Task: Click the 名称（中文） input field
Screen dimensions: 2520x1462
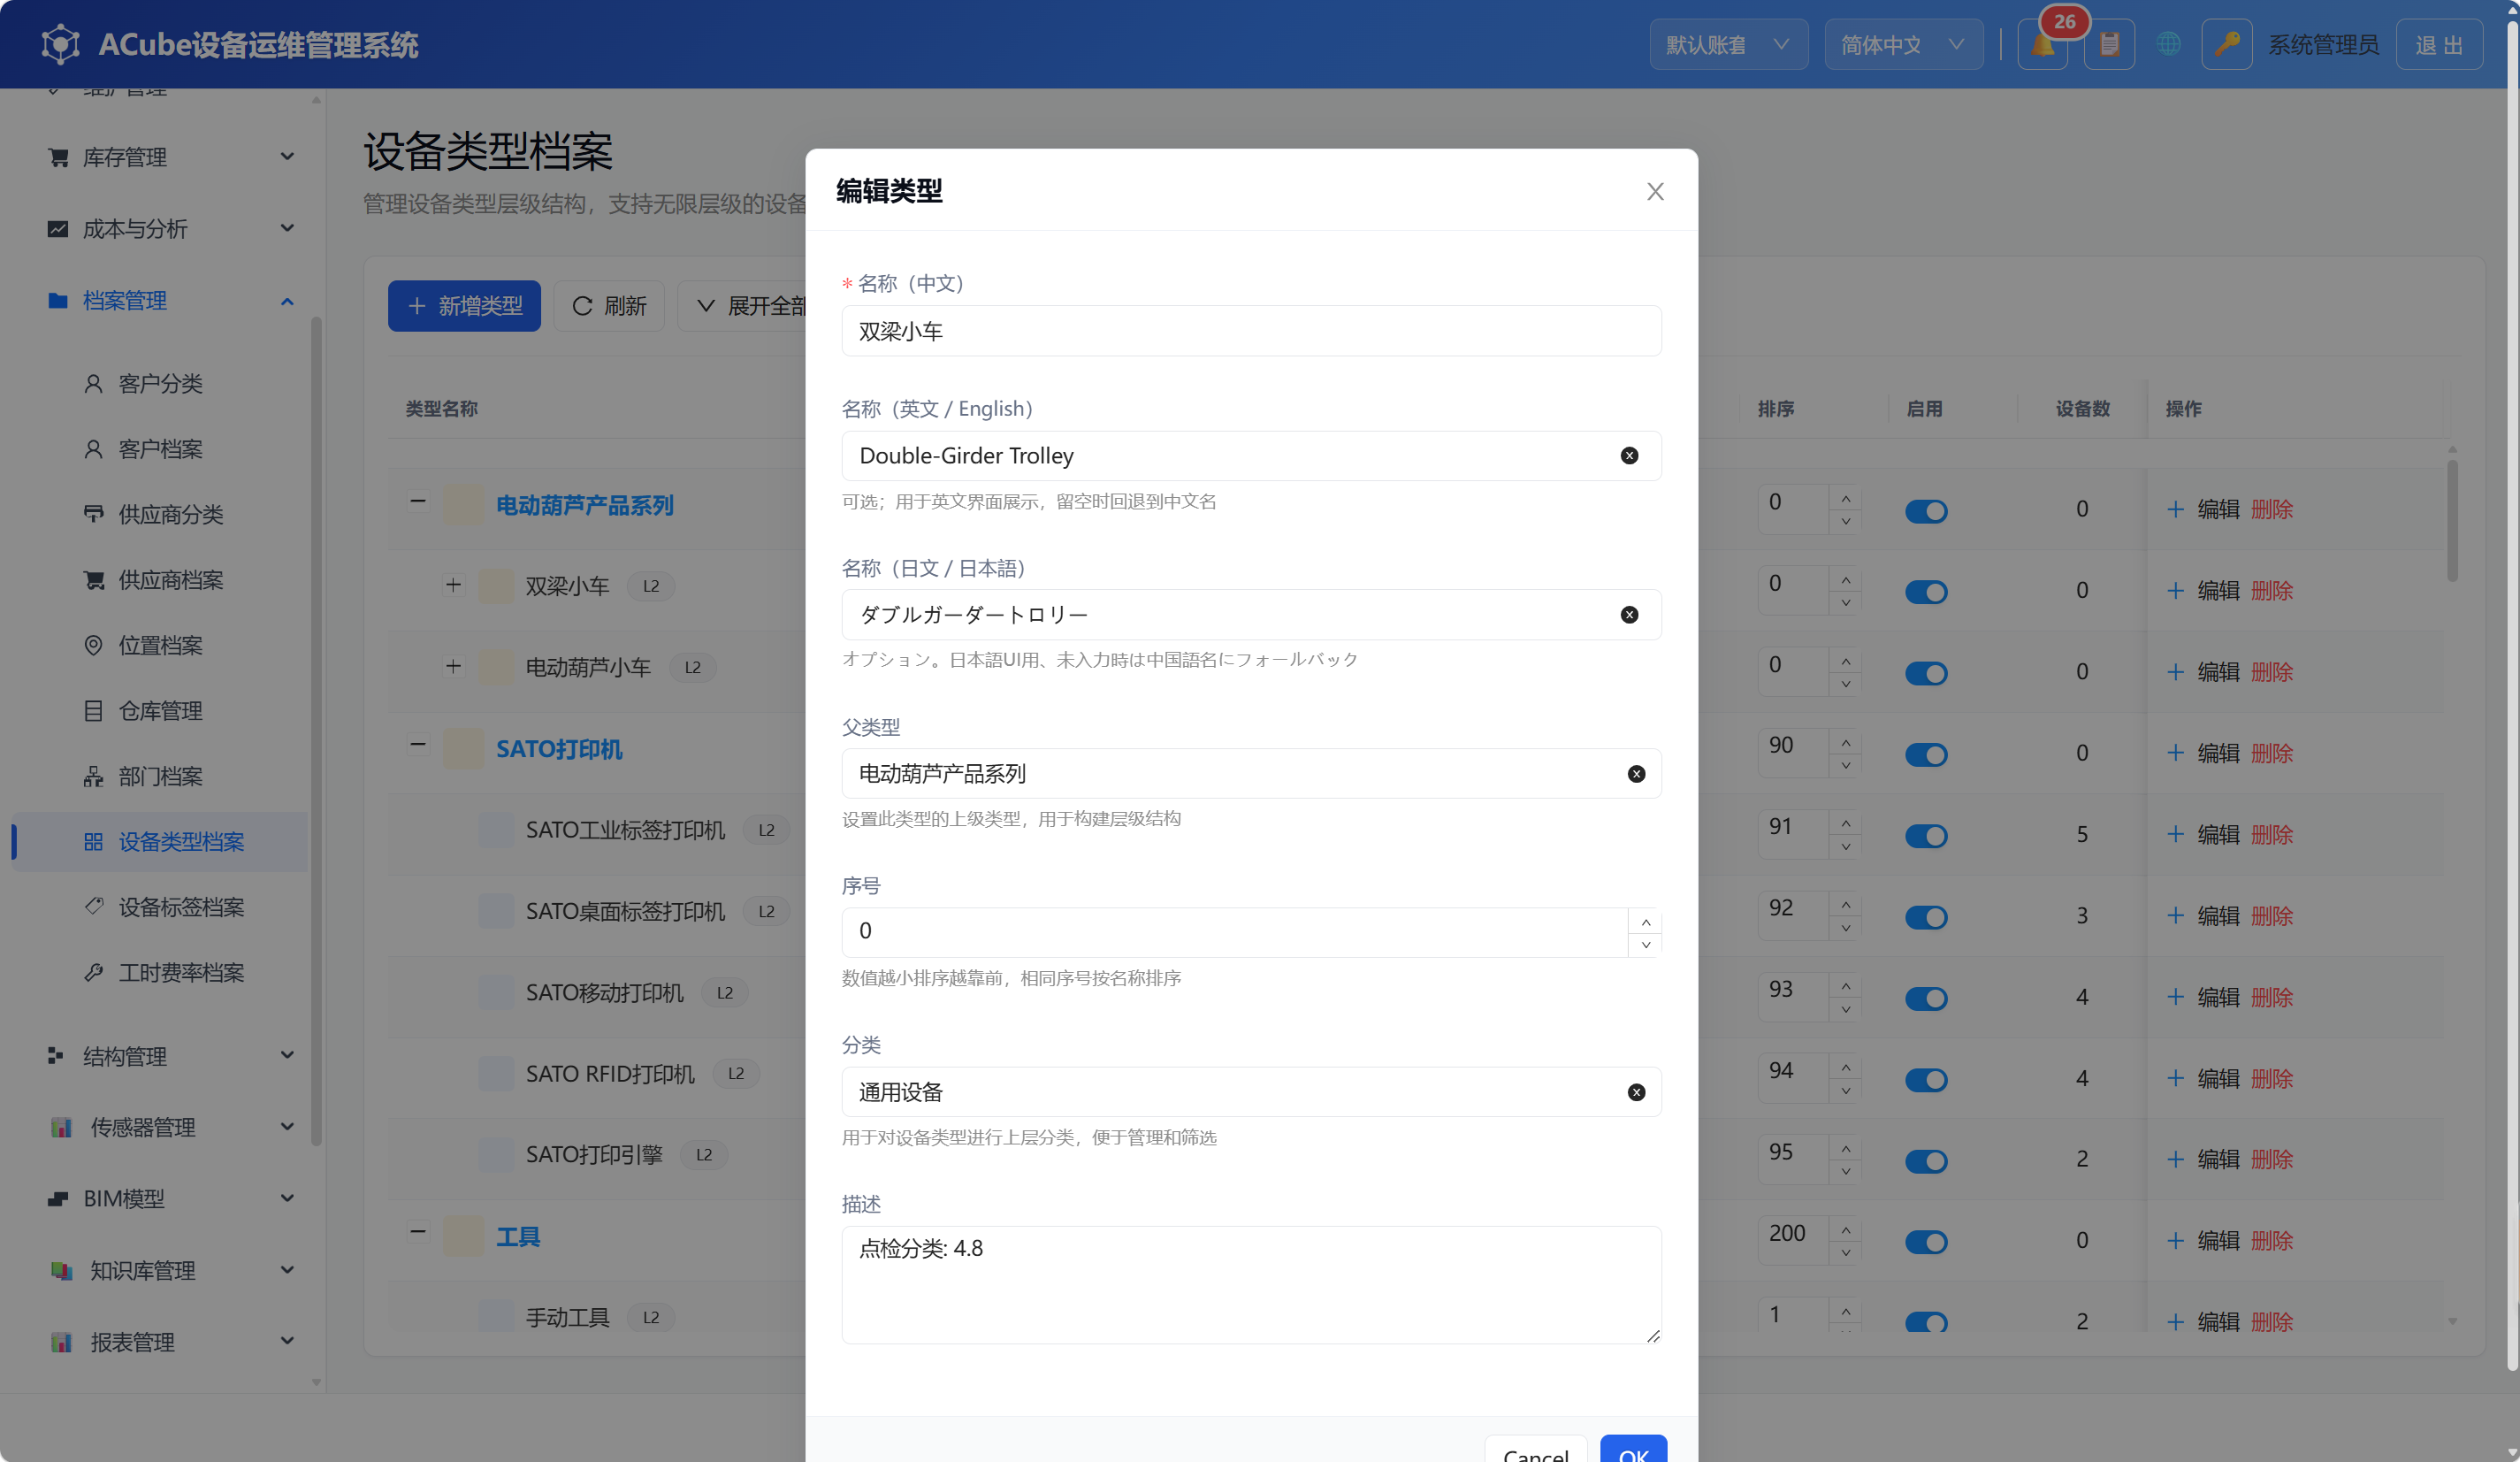Action: 1251,331
